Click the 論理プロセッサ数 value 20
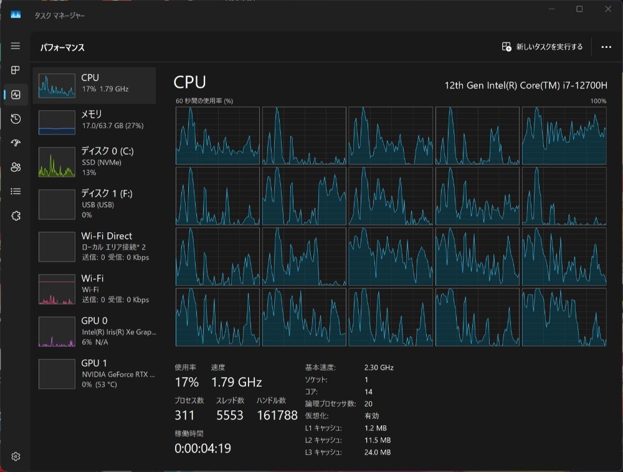This screenshot has width=623, height=472. 368,404
